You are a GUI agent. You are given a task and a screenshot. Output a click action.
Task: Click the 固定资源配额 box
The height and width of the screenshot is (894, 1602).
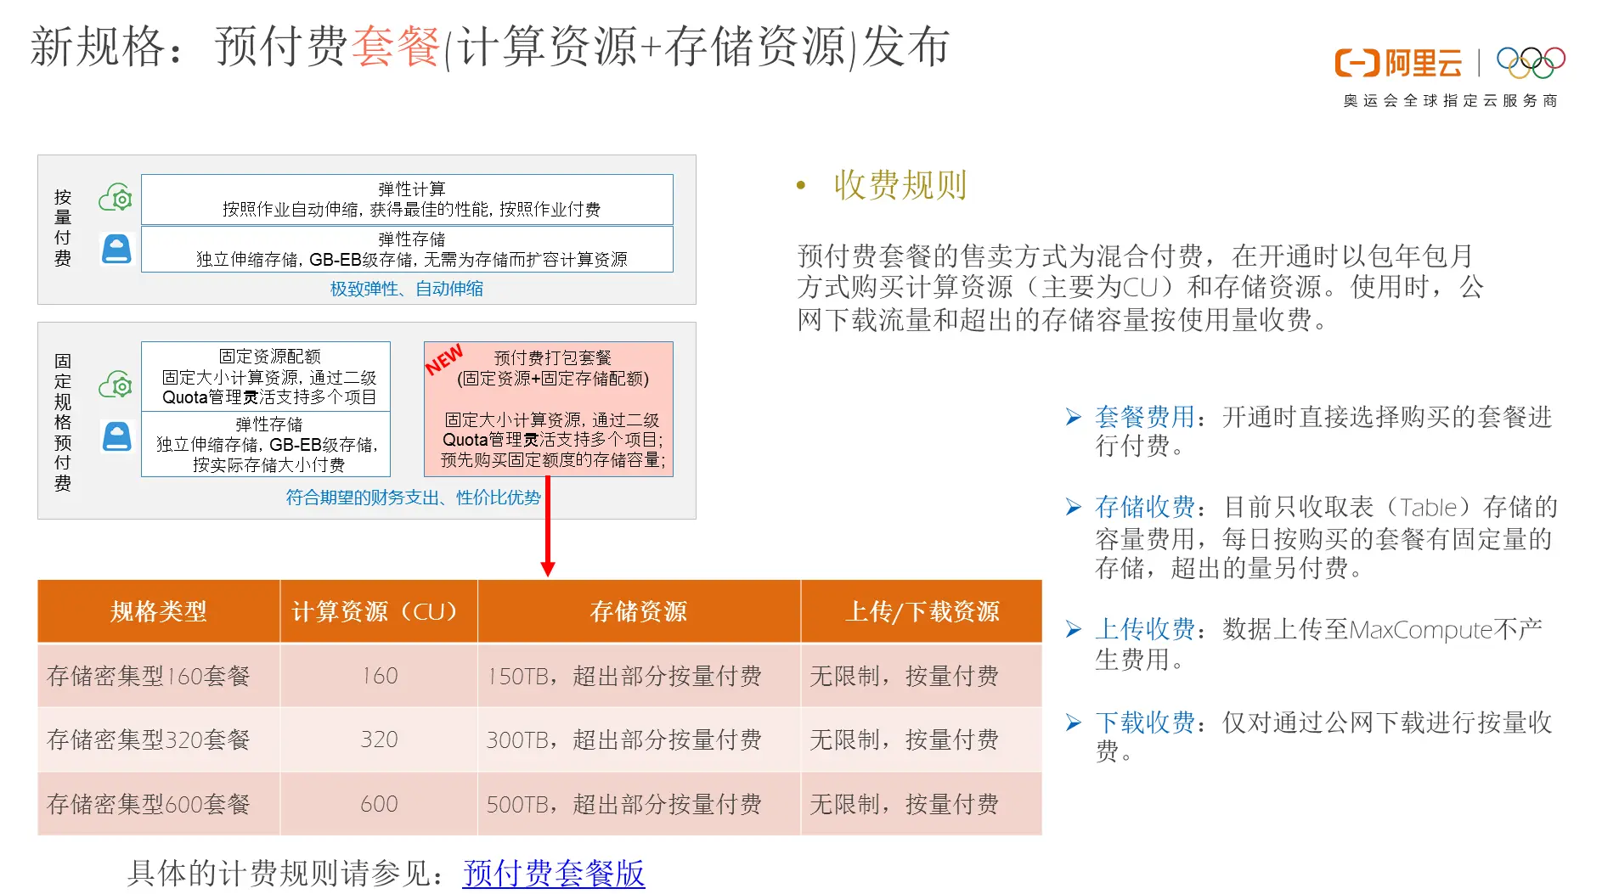pyautogui.click(x=266, y=376)
